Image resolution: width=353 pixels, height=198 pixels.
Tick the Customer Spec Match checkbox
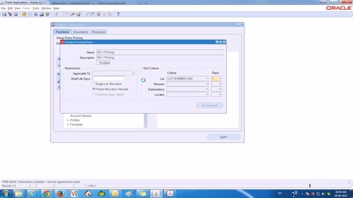coord(94,95)
